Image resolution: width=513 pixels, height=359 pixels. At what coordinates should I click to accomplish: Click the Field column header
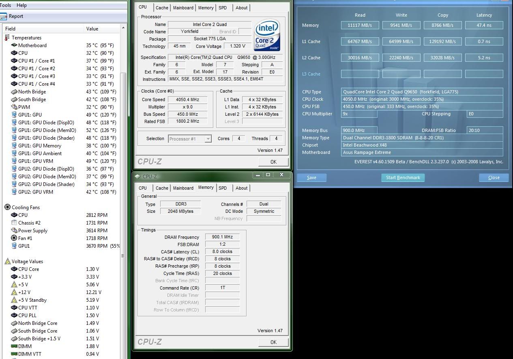click(x=43, y=29)
